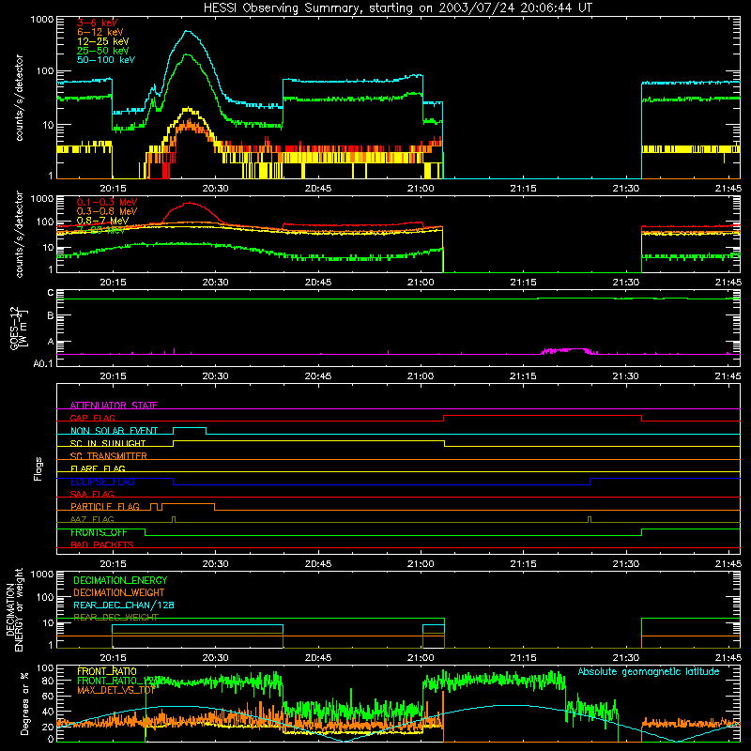
Task: Click the 20:30 tick under the GOES panel
Action: pos(216,376)
